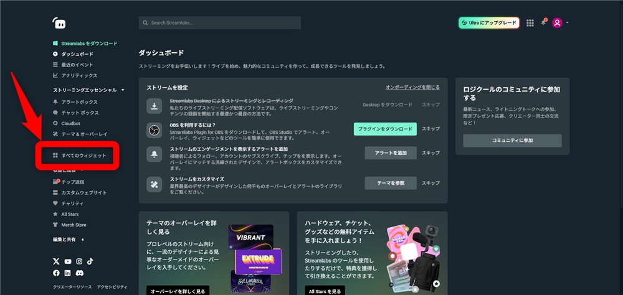623x295 pixels.
Task: Click クリエーターリソース footer link
Action: click(x=73, y=287)
